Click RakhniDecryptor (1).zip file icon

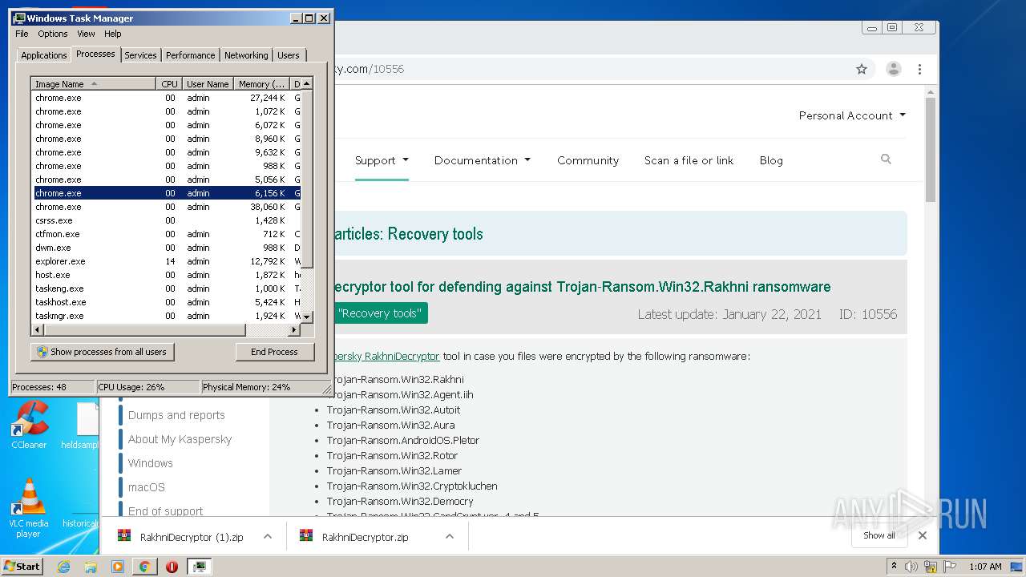click(124, 536)
